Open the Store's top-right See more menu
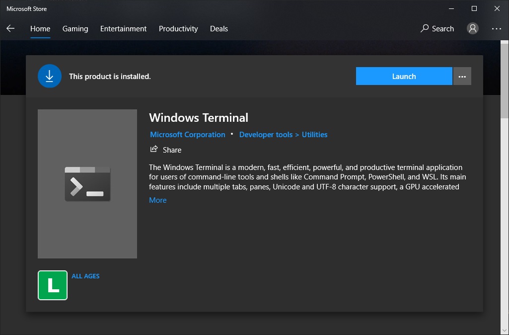 coord(497,29)
